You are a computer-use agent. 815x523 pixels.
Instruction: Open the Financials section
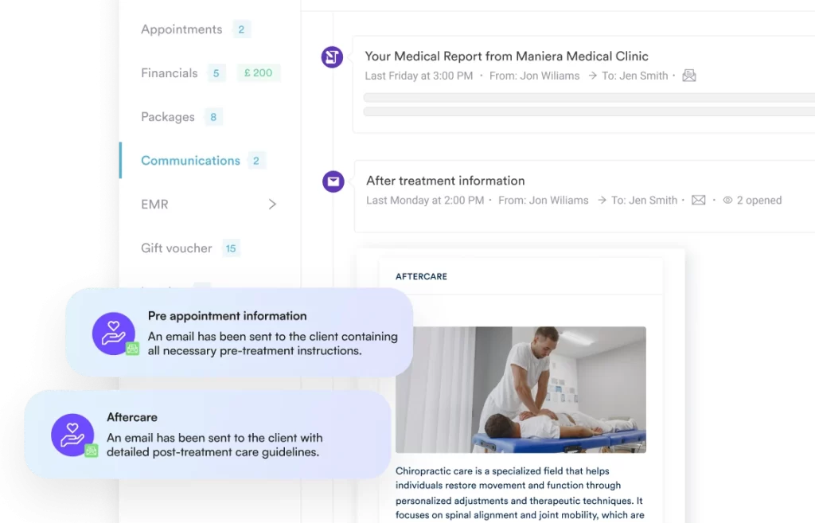170,72
